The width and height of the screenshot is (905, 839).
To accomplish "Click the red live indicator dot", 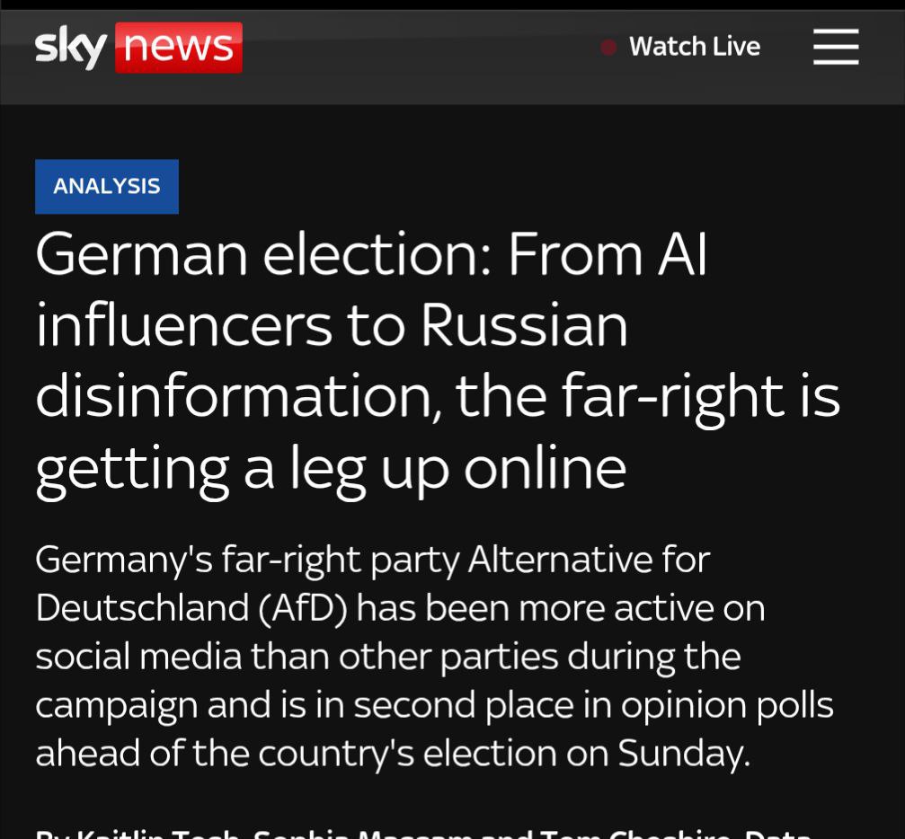I will 608,48.
